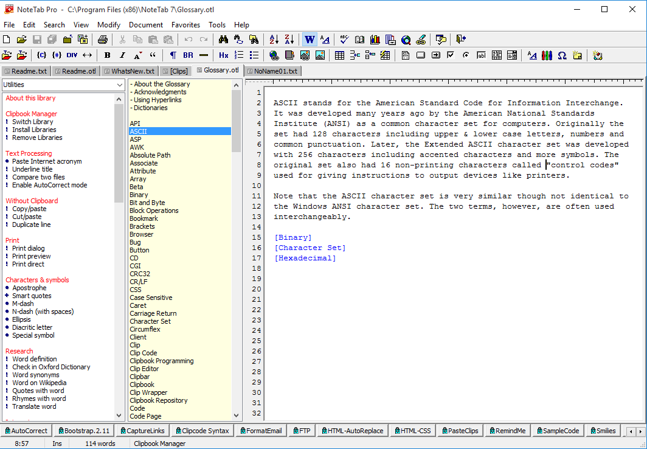The width and height of the screenshot is (647, 449).
Task: Select Binary in the glossary topic list
Action: point(140,195)
